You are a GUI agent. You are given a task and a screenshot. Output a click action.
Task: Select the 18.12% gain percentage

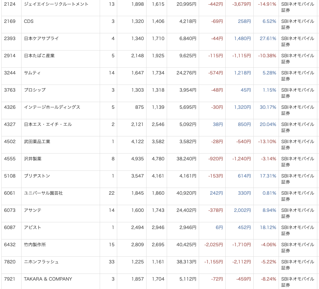(x=268, y=227)
